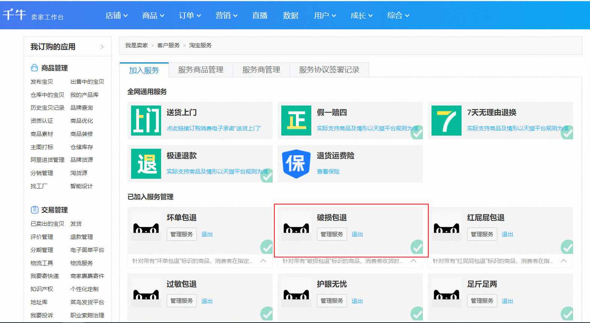
Task: Click 管理服务 button under 过敏包退
Action: 182,300
